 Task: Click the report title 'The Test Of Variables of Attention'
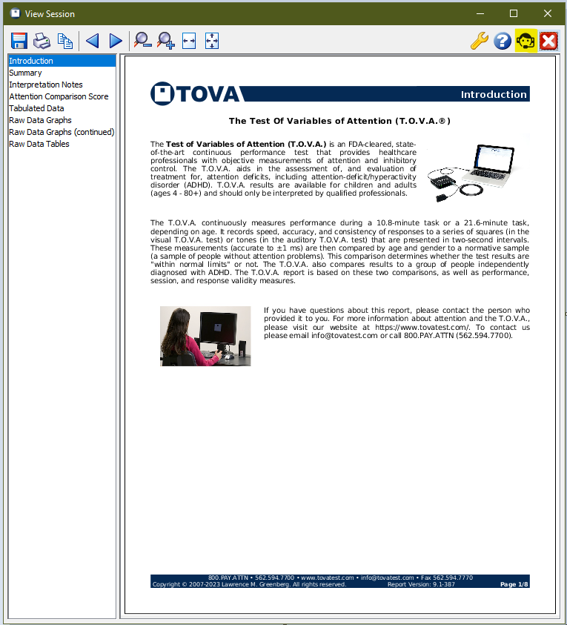[339, 121]
